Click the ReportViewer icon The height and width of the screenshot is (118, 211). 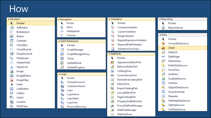coord(163,28)
